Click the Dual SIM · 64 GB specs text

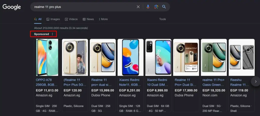tap(158, 108)
